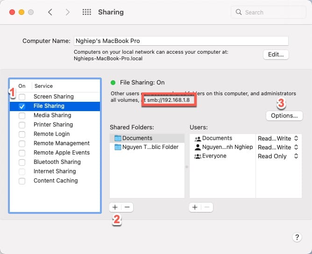This screenshot has height=254, width=312.
Task: Show all preferences grid icon
Action: 87,12
